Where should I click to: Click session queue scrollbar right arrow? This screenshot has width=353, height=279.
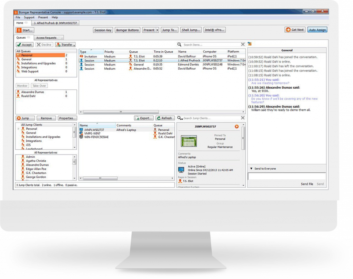pyautogui.click(x=243, y=112)
